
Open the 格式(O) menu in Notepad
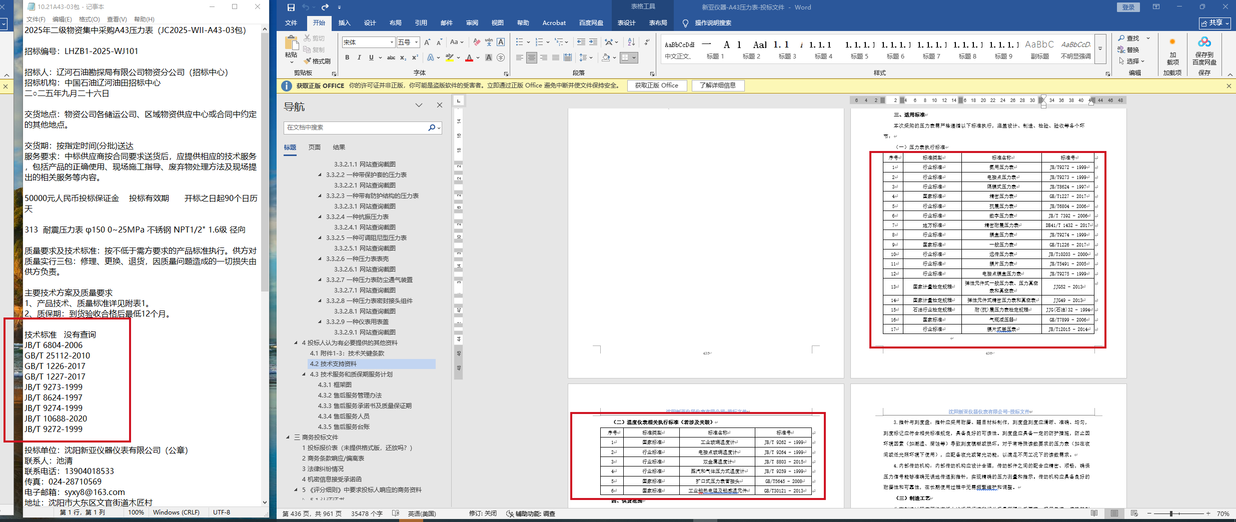click(x=90, y=19)
